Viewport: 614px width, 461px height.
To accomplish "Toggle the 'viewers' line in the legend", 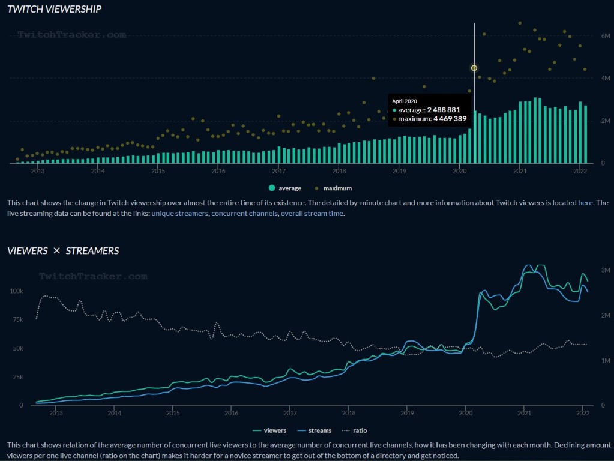I will pos(270,430).
